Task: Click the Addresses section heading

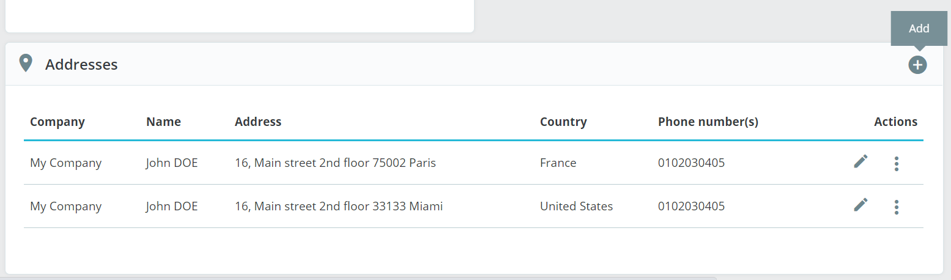Action: (81, 64)
